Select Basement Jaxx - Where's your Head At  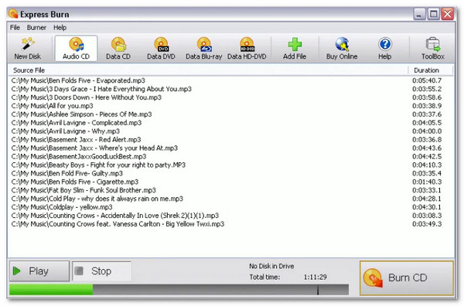coord(94,148)
